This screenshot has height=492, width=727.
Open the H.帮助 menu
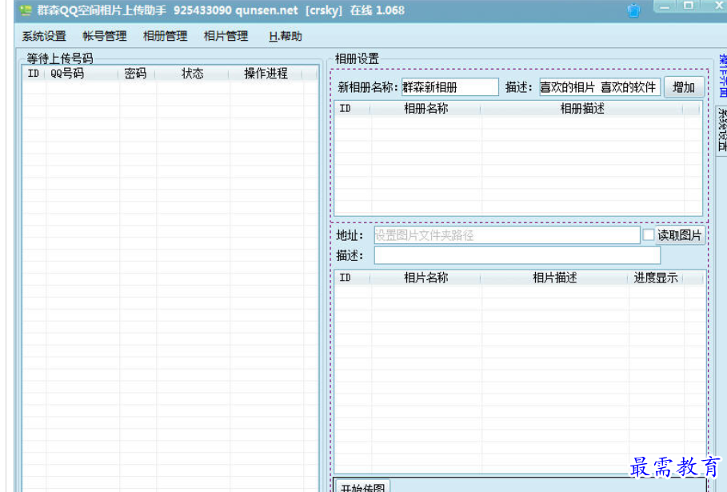[286, 36]
